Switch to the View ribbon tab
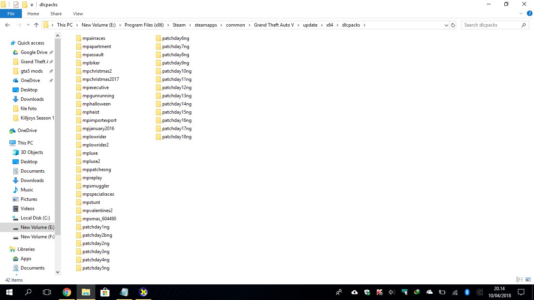 78,14
